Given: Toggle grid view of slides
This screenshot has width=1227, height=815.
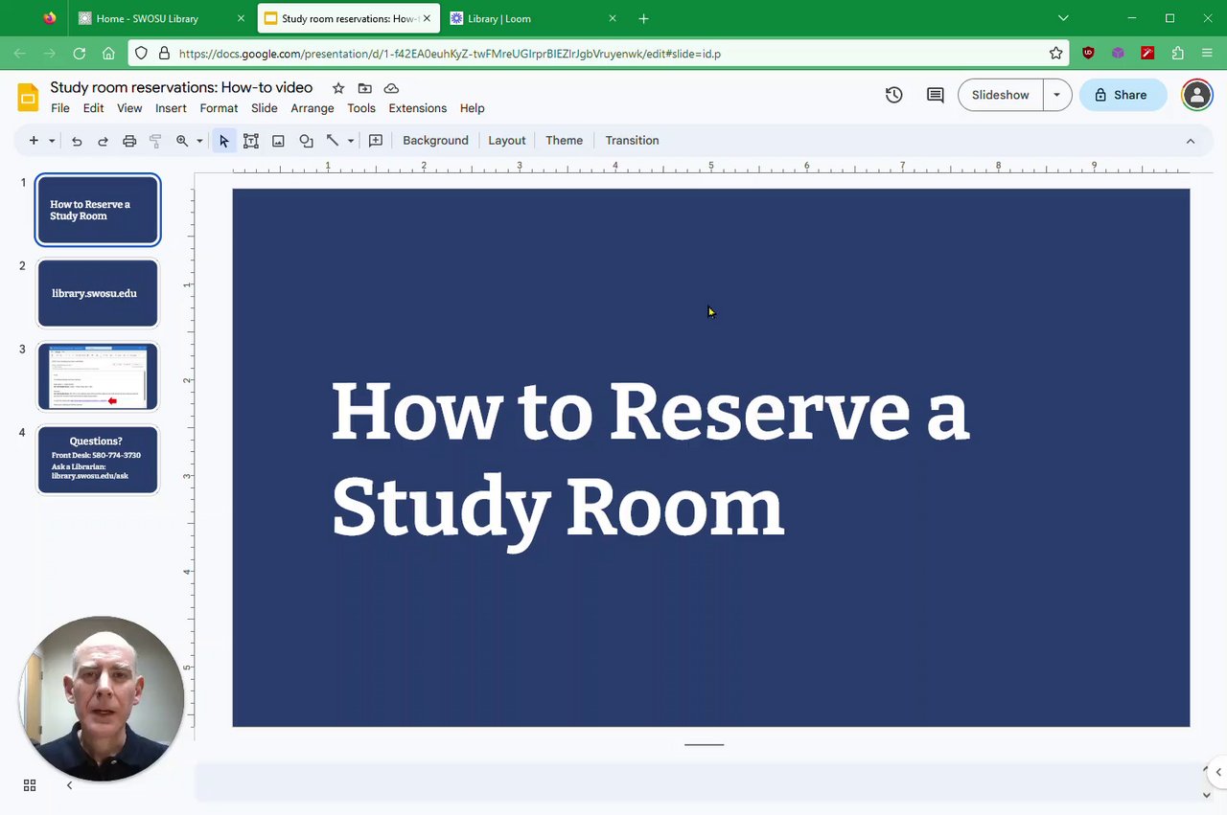Looking at the screenshot, I should tap(30, 785).
